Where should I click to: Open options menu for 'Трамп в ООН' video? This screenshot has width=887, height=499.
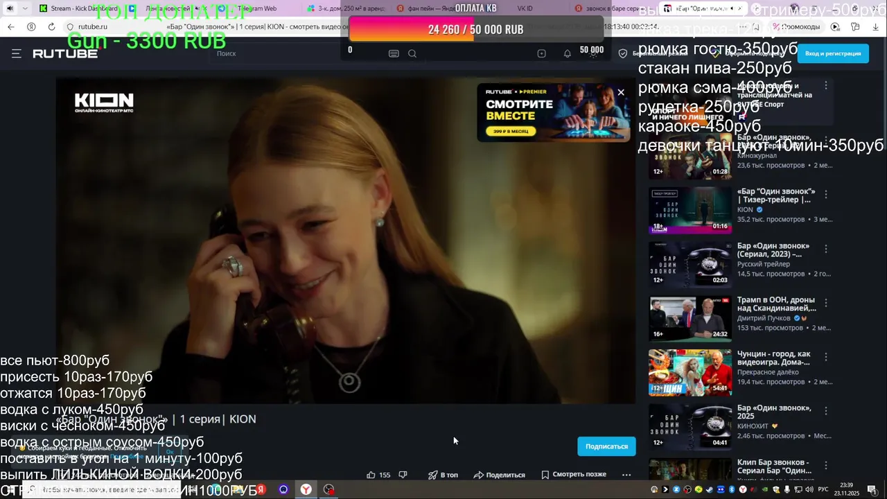click(825, 303)
